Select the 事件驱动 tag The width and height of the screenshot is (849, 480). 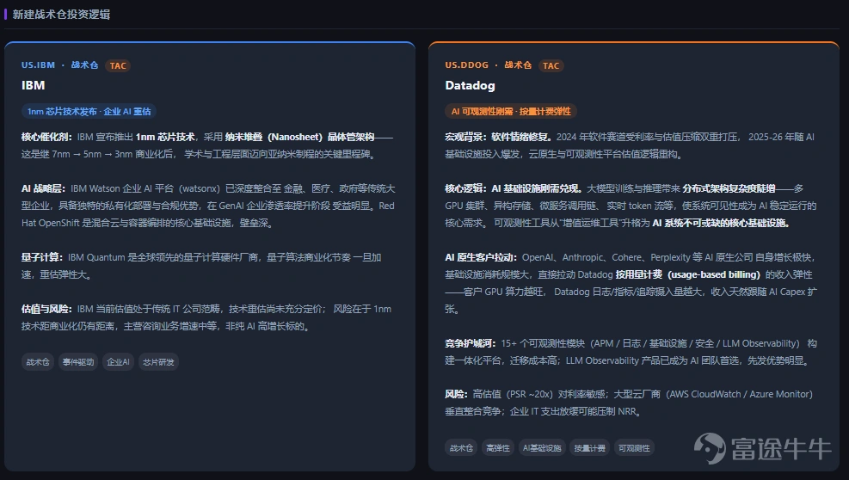coord(78,362)
